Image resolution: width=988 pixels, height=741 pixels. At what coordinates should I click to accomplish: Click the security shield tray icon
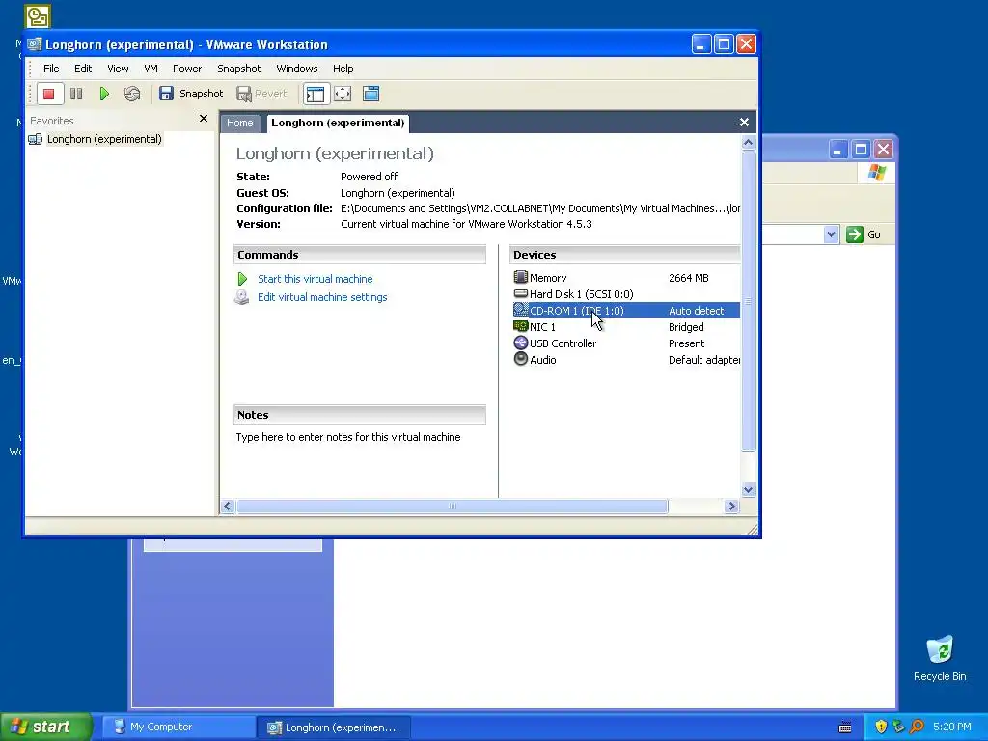coord(881,727)
